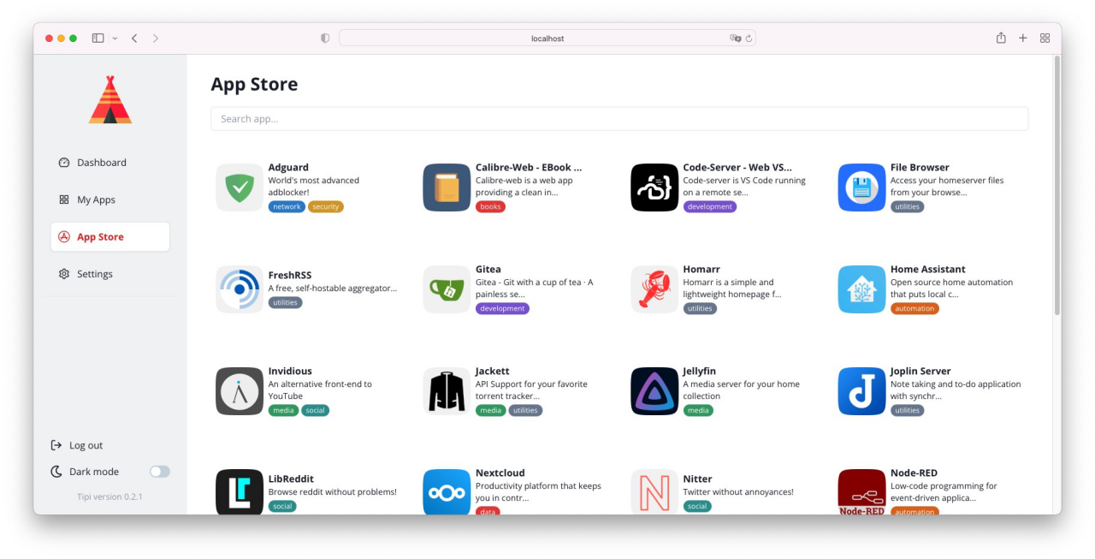Open the Settings sidebar item
Image resolution: width=1095 pixels, height=559 pixels.
(94, 274)
